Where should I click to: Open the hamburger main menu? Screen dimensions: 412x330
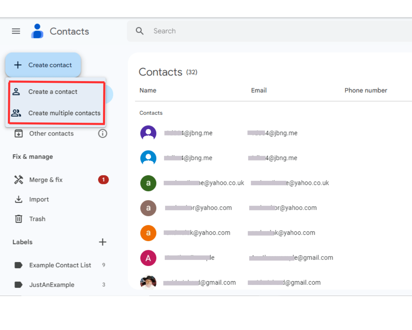coord(16,31)
